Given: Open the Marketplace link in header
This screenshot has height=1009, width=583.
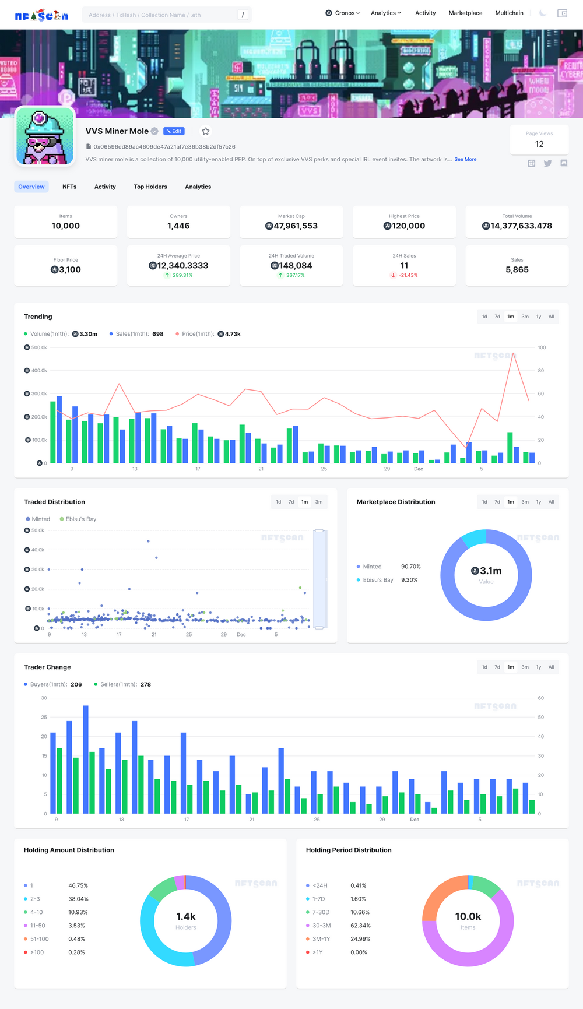Looking at the screenshot, I should pos(465,13).
